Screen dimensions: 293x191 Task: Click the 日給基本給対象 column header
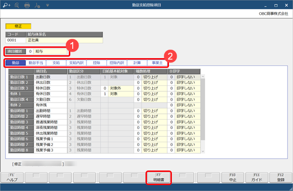[x=117, y=71]
